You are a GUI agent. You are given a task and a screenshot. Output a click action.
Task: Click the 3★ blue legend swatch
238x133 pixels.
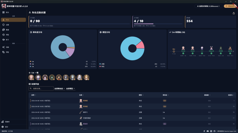pyautogui.click(x=31, y=66)
